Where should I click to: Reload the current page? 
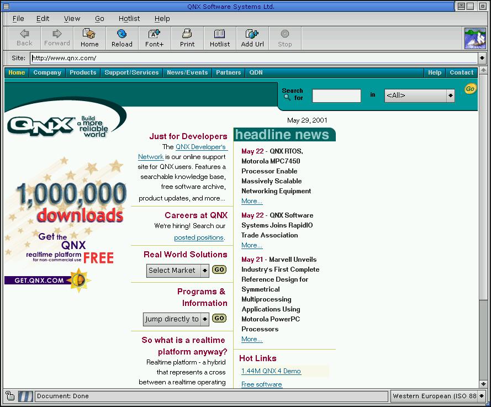[122, 38]
